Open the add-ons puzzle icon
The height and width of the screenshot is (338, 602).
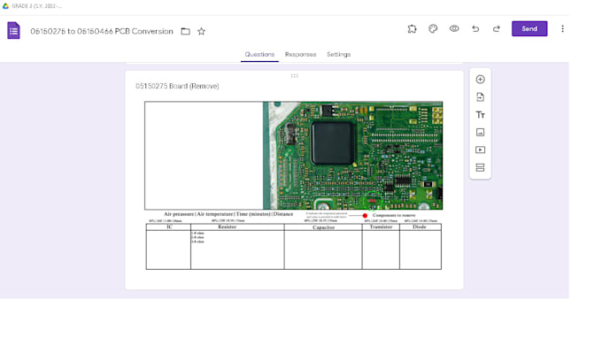(x=412, y=29)
